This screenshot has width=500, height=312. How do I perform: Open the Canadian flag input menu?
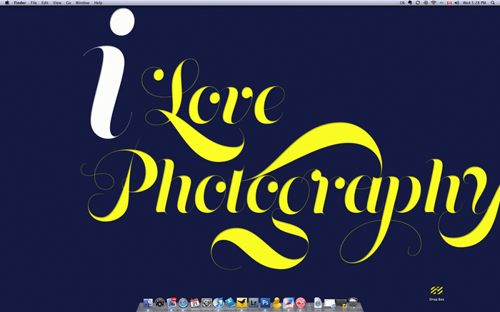click(449, 3)
